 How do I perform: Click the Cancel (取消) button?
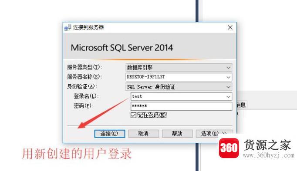tap(143, 134)
